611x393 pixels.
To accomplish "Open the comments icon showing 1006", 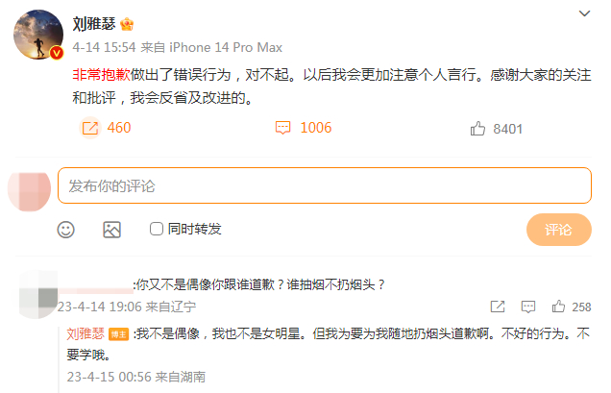I will coord(282,128).
